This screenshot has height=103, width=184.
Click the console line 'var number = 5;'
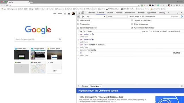point(87,34)
